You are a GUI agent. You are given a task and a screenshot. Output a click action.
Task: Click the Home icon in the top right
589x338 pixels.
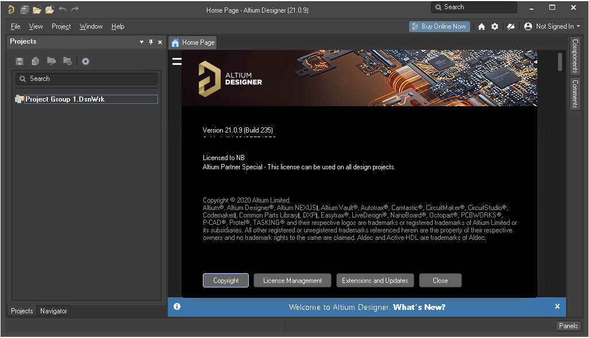tap(482, 26)
